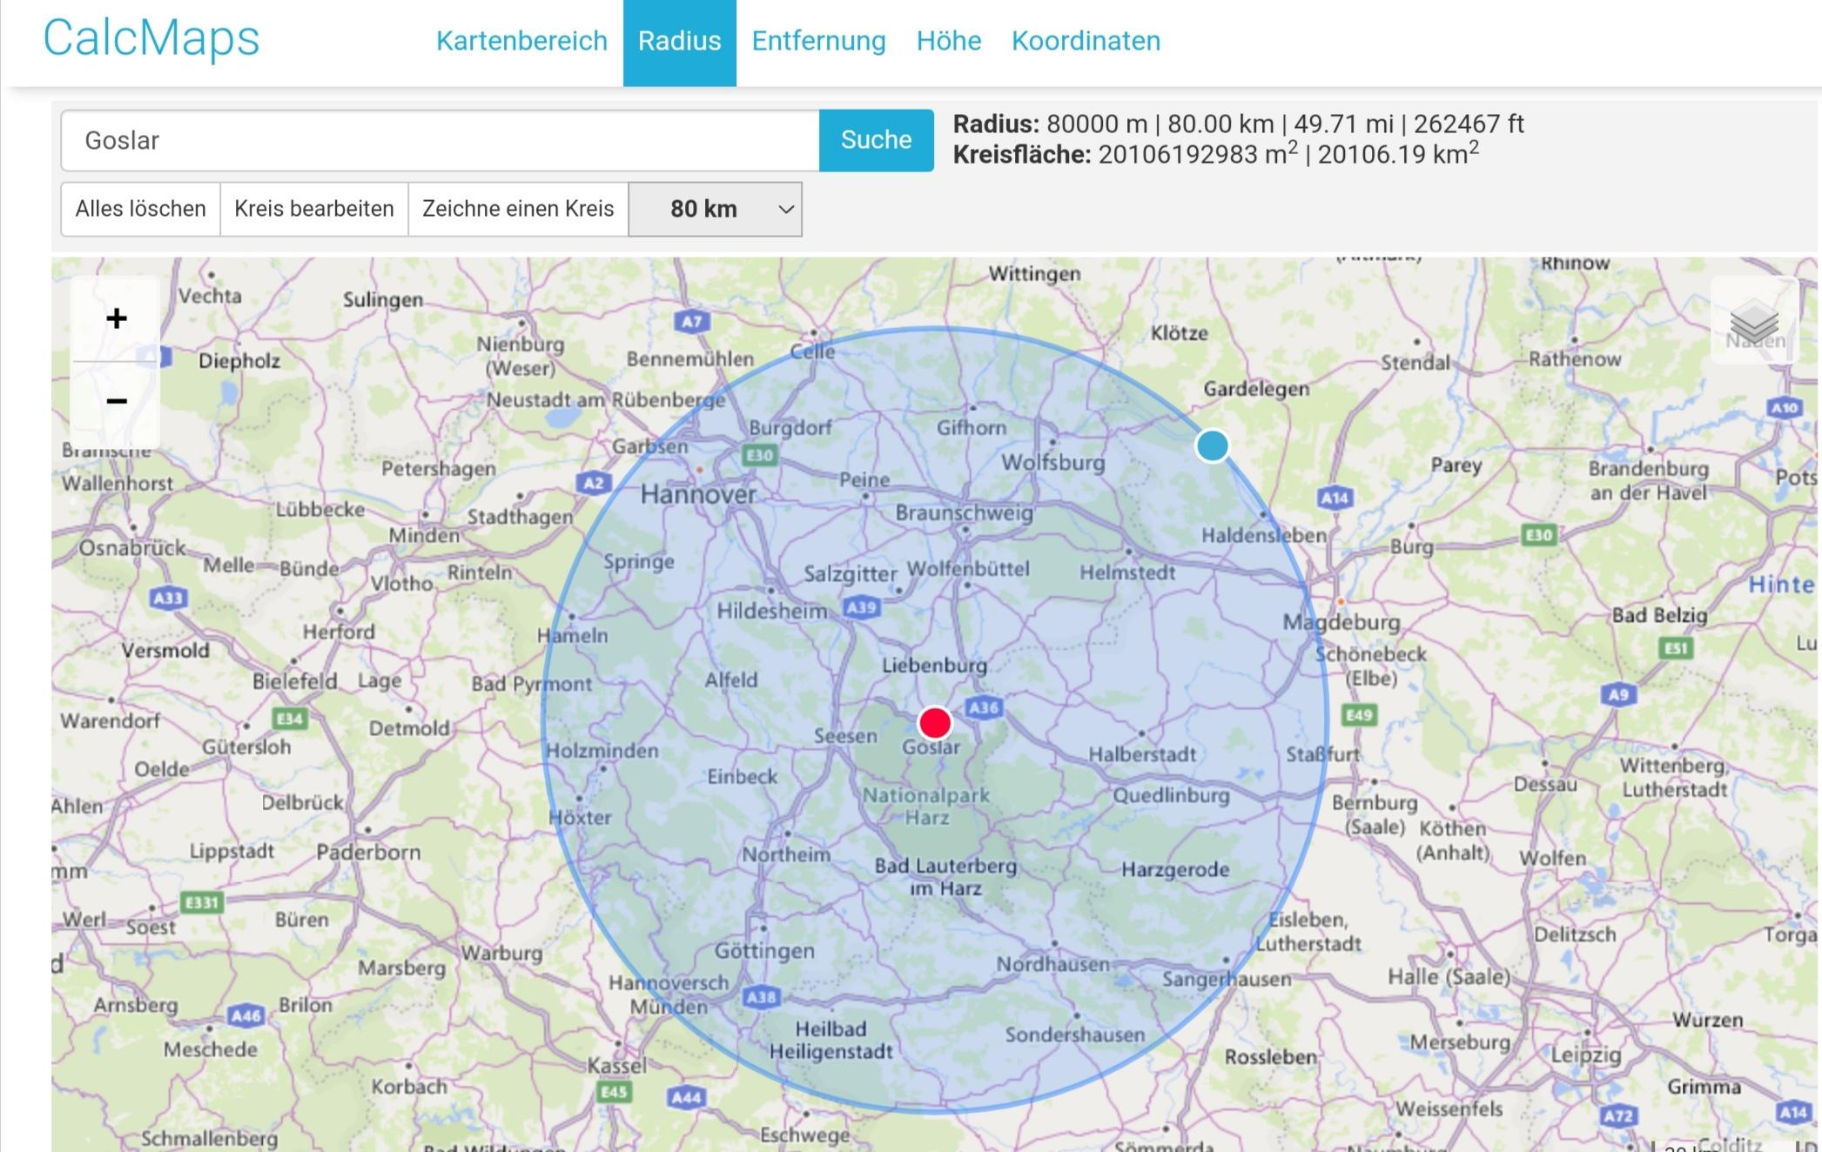Screen dimensions: 1822x1152
Task: Click the Hildesheim city label
Action: (x=772, y=612)
